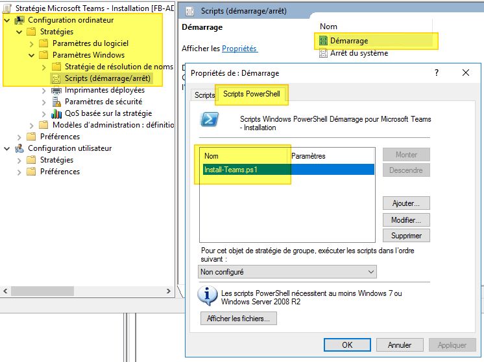Viewport: 484px width, 362px height.
Task: Click the tree pane horizontal scrollbar thumb
Action: point(42,291)
